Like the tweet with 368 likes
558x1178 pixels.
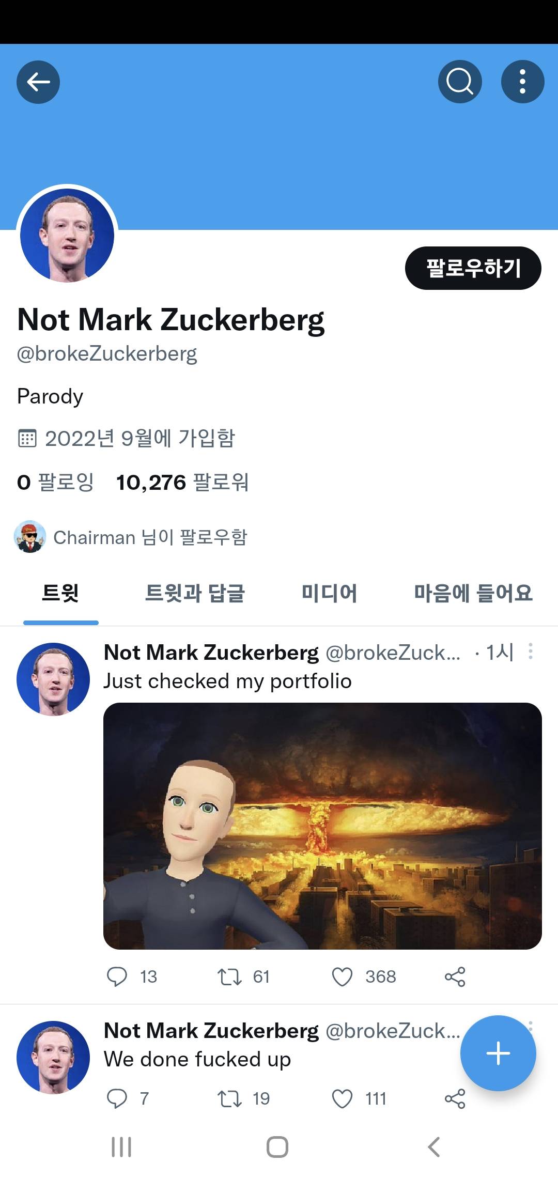coord(342,977)
